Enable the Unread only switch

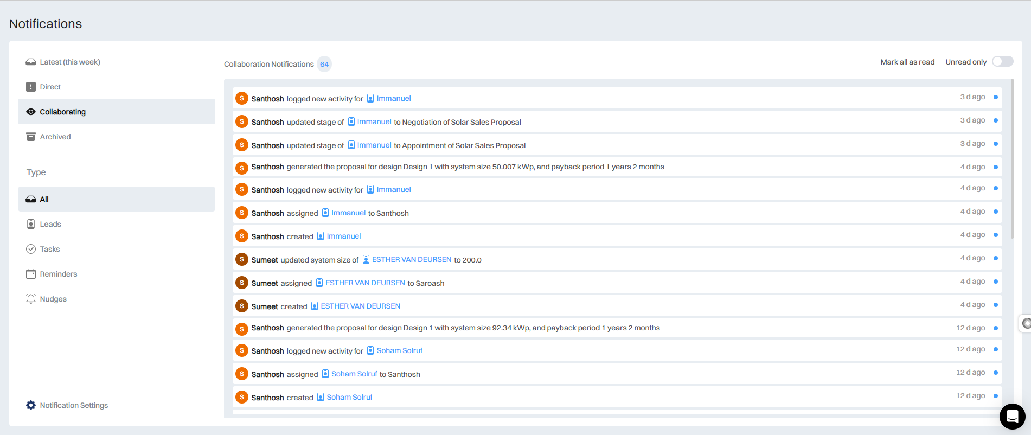coord(1002,61)
